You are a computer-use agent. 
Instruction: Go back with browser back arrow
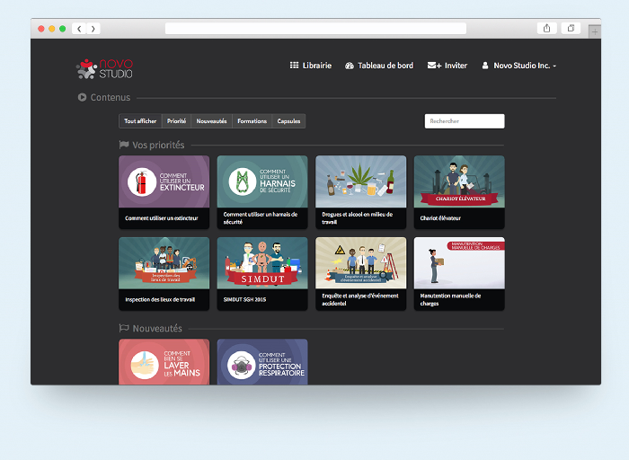[x=79, y=29]
